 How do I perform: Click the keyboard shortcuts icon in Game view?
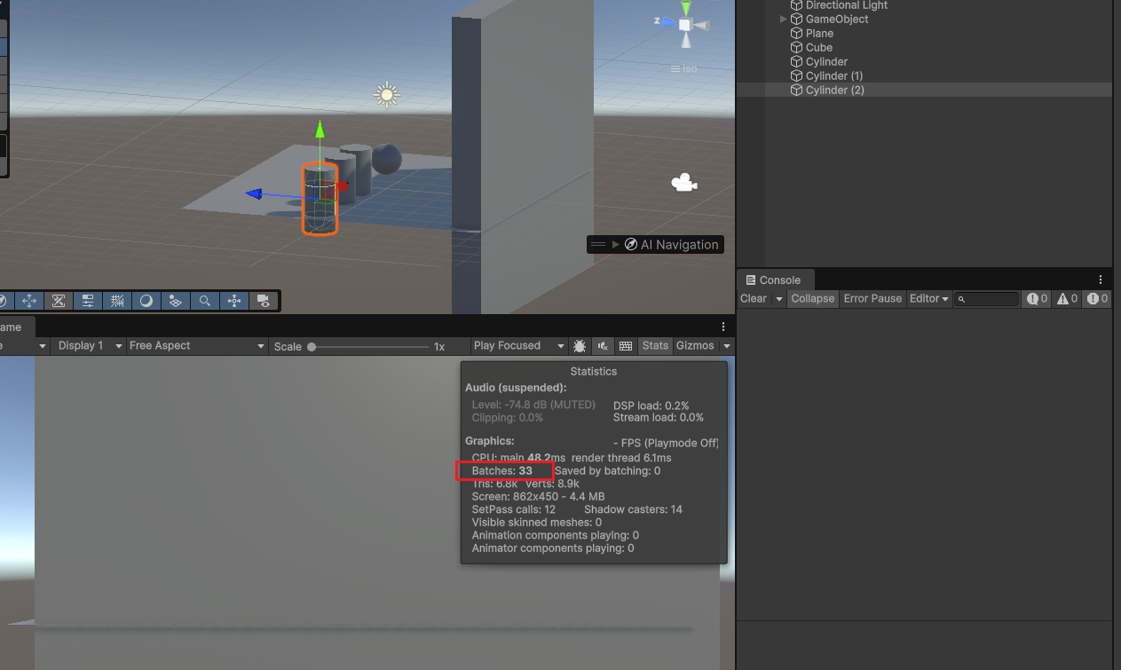[x=626, y=346]
